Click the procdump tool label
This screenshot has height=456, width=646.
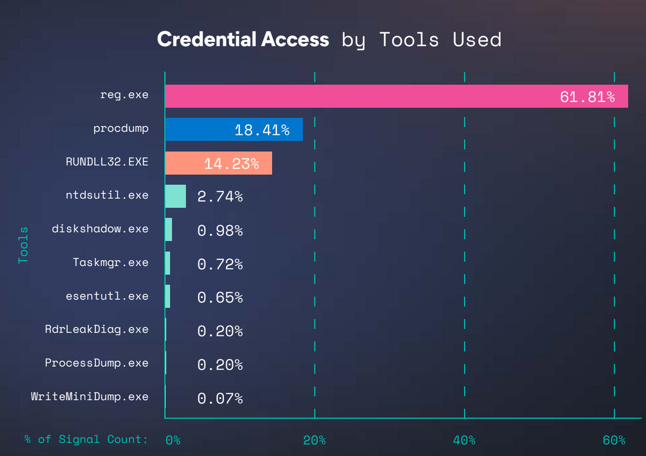(x=121, y=129)
